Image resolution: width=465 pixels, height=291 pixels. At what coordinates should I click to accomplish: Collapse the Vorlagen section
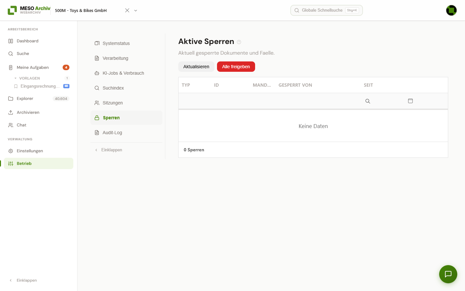[x=15, y=78]
